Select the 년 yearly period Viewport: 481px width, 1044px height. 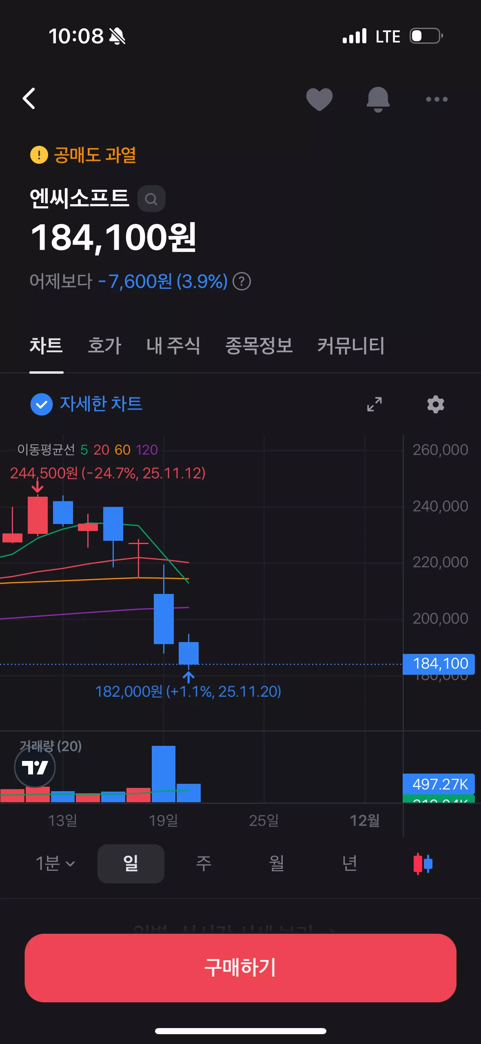[x=350, y=863]
